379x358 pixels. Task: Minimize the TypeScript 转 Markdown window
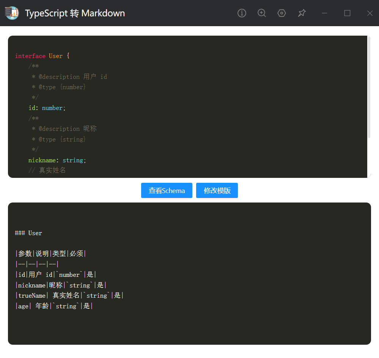click(325, 13)
